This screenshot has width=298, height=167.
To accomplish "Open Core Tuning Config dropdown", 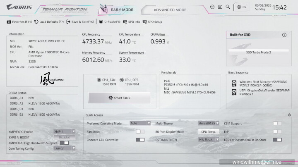I will [x=64, y=148].
